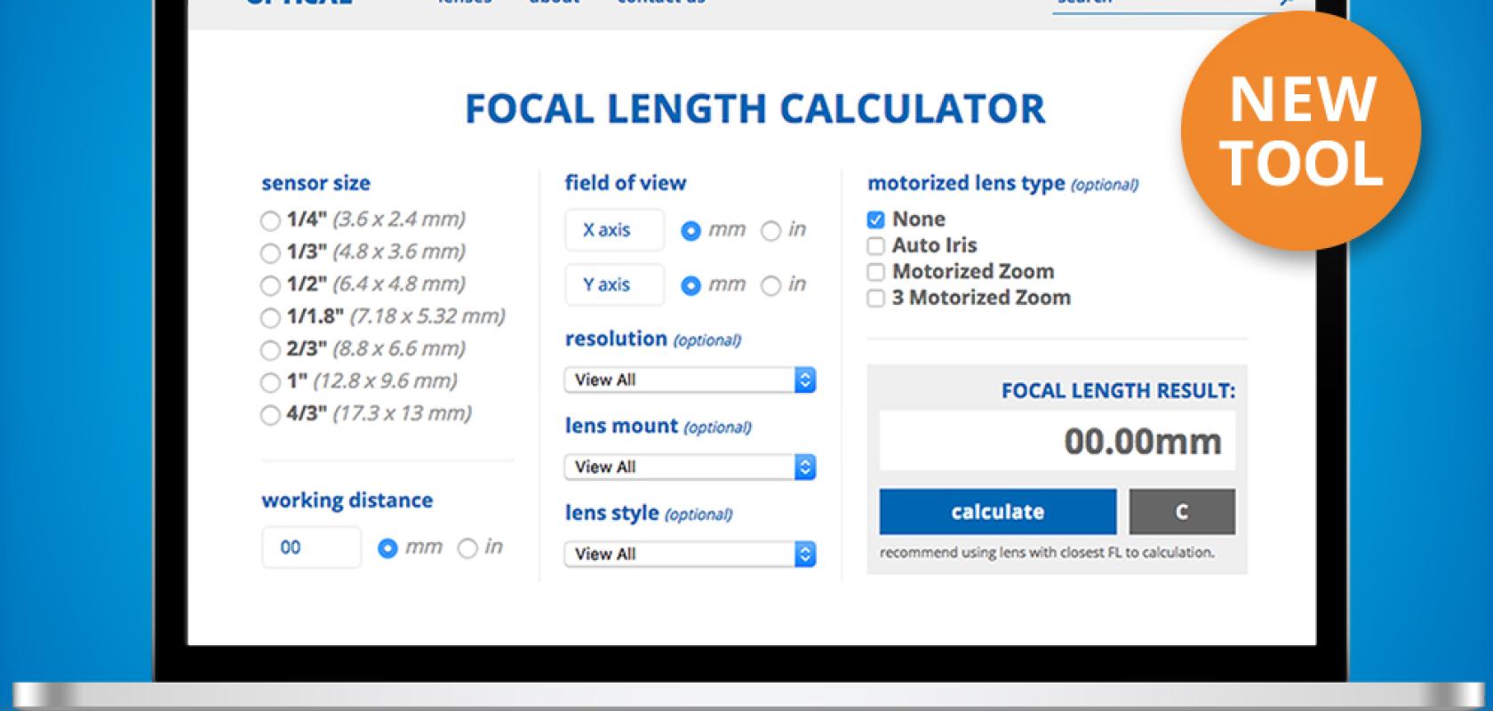Select the 1/4" sensor size option
This screenshot has width=1493, height=711.
pos(270,221)
